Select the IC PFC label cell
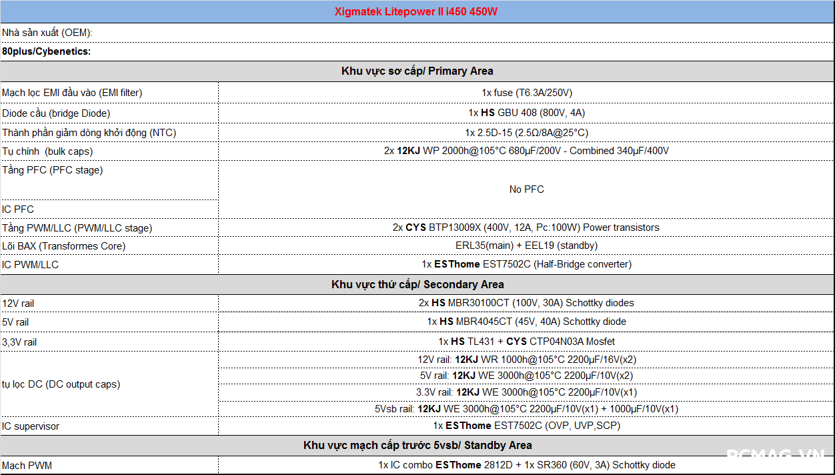Screen dimensions: 835x475 [x=109, y=209]
